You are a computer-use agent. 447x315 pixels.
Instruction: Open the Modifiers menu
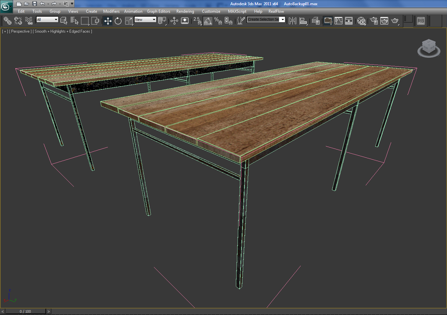coord(111,11)
